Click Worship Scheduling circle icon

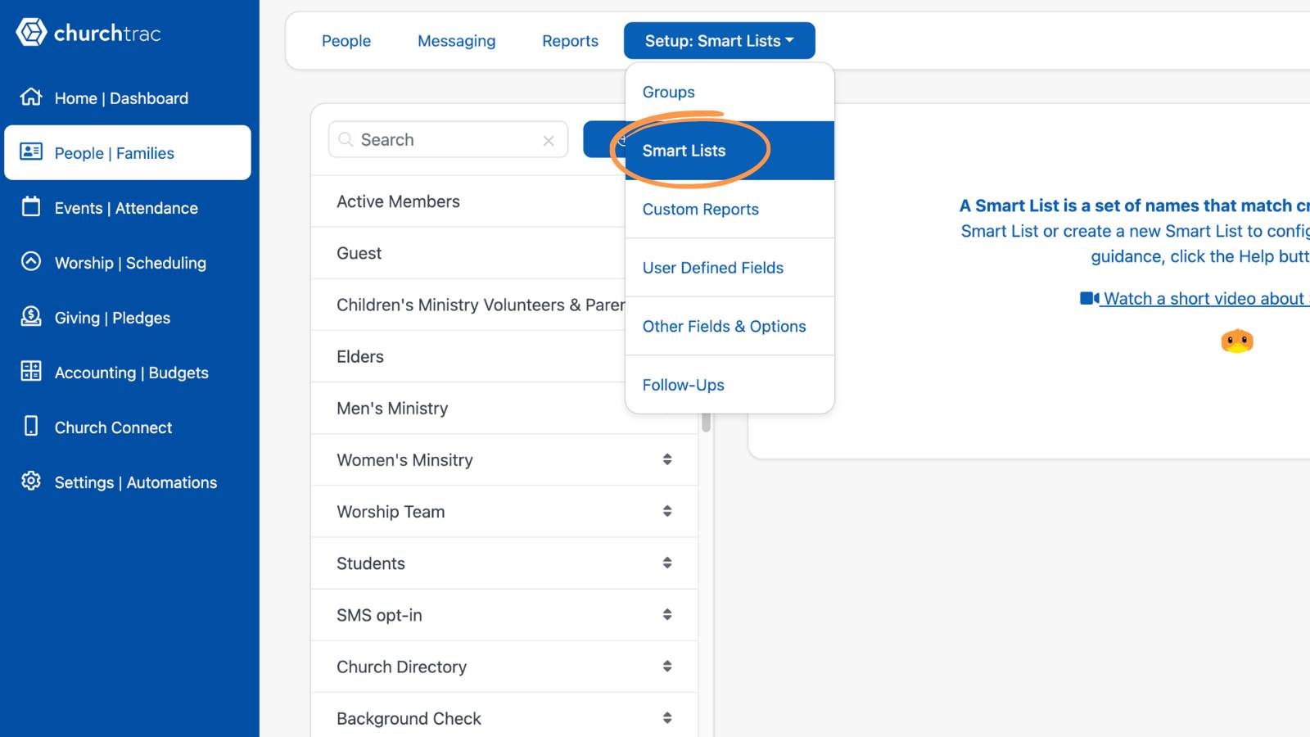[31, 261]
